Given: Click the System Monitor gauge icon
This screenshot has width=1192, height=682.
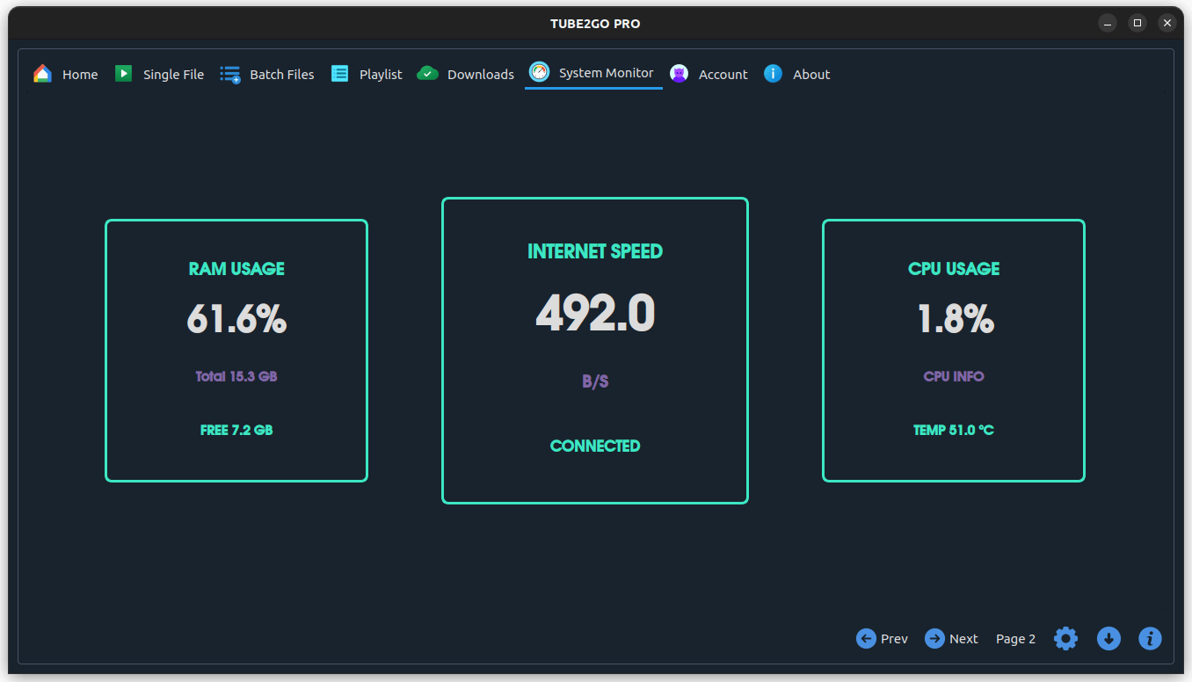Looking at the screenshot, I should pos(539,72).
